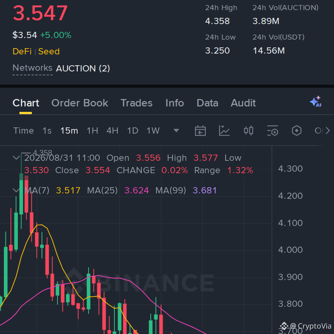Click the Range value 1.32%
Screen dimensions: 334x334
point(240,170)
